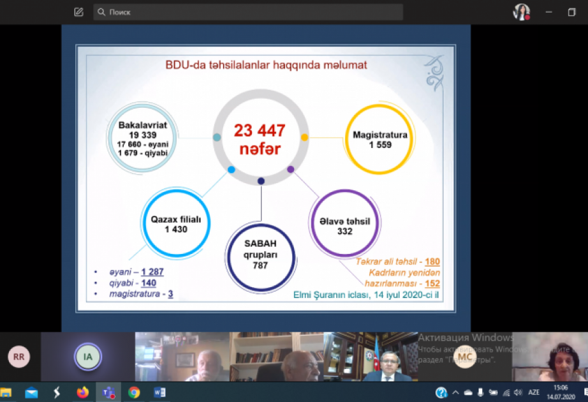Click the new chat compose icon
Screen dimensions: 588x402
click(78, 12)
